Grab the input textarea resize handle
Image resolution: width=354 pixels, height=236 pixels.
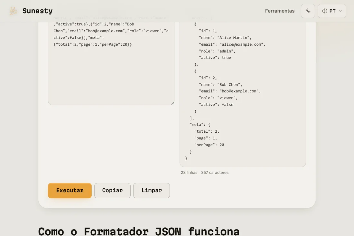click(172, 103)
